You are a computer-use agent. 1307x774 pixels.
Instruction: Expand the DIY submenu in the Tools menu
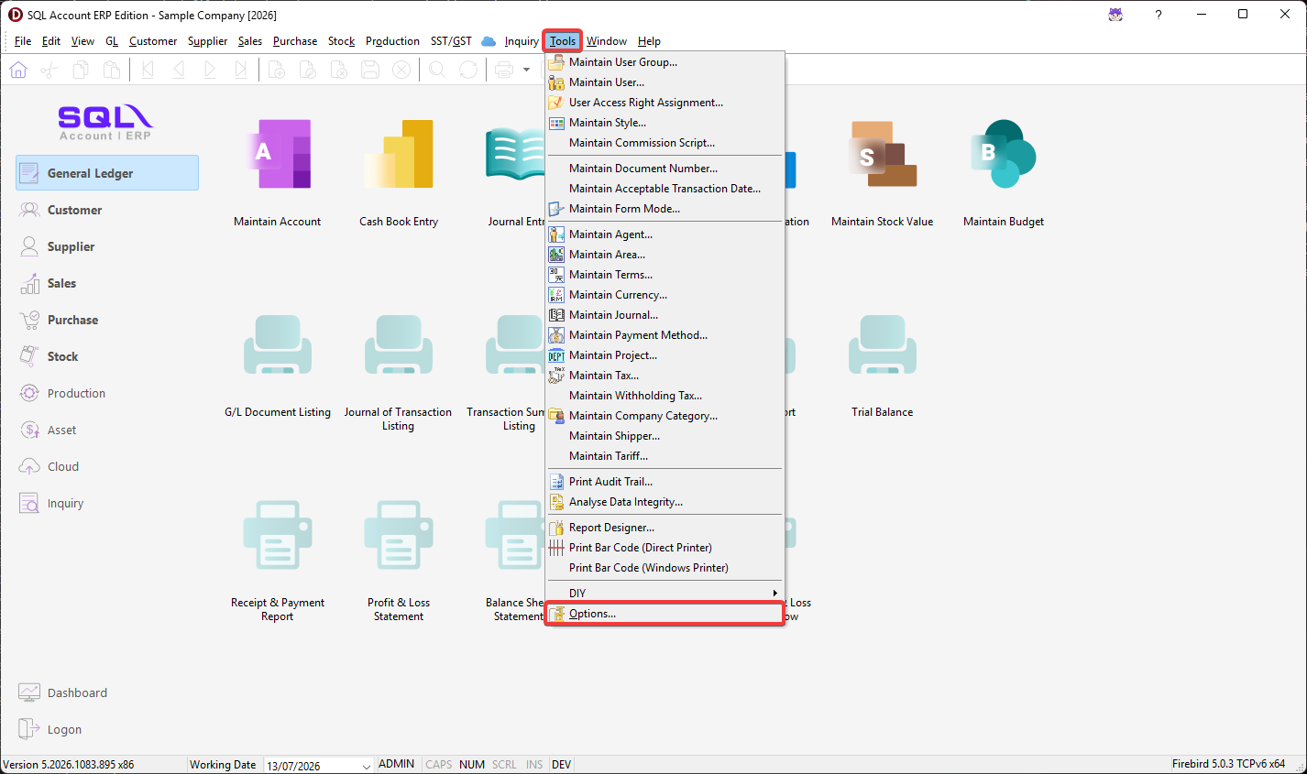point(664,594)
